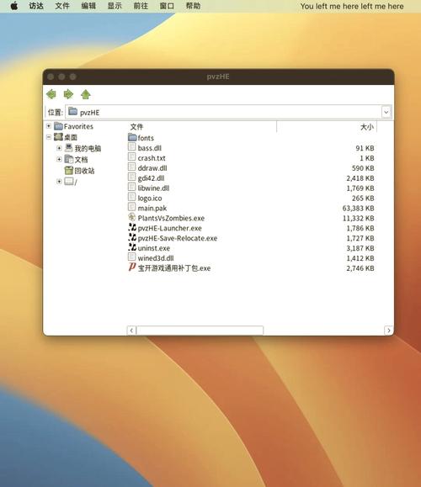Click the horizontal scrollbar thumb
The image size is (421, 487).
click(x=200, y=331)
